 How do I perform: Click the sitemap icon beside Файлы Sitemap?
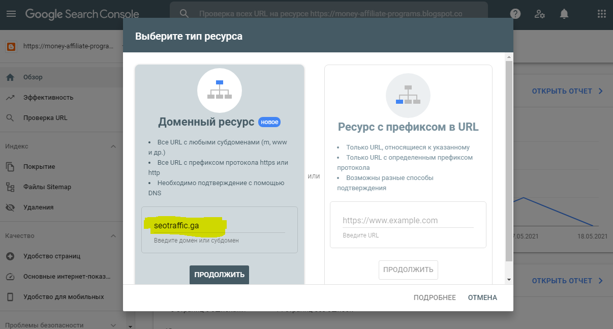[x=10, y=187]
